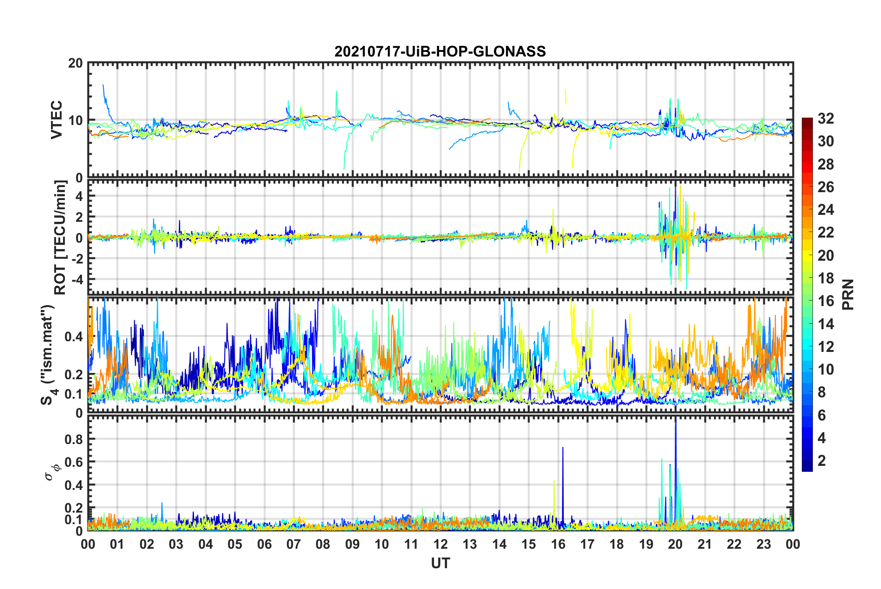Click the "20" tick on VTEC axis
Viewport: 881px width, 589px height.
point(75,63)
